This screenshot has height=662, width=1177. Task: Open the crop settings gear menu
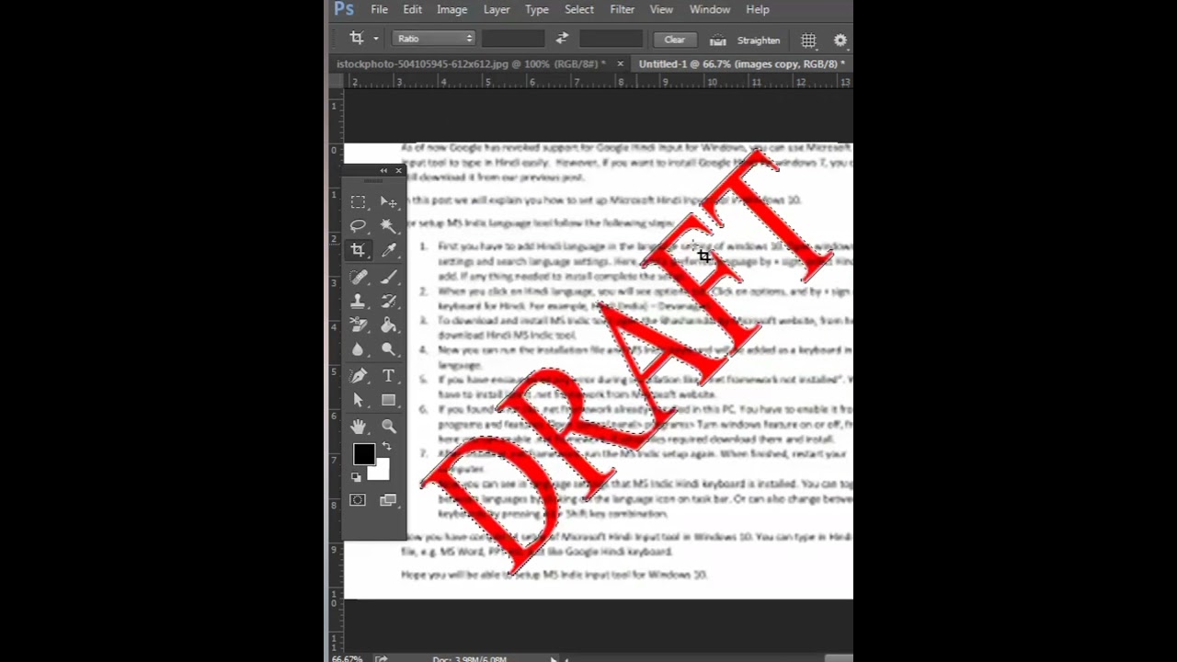840,40
